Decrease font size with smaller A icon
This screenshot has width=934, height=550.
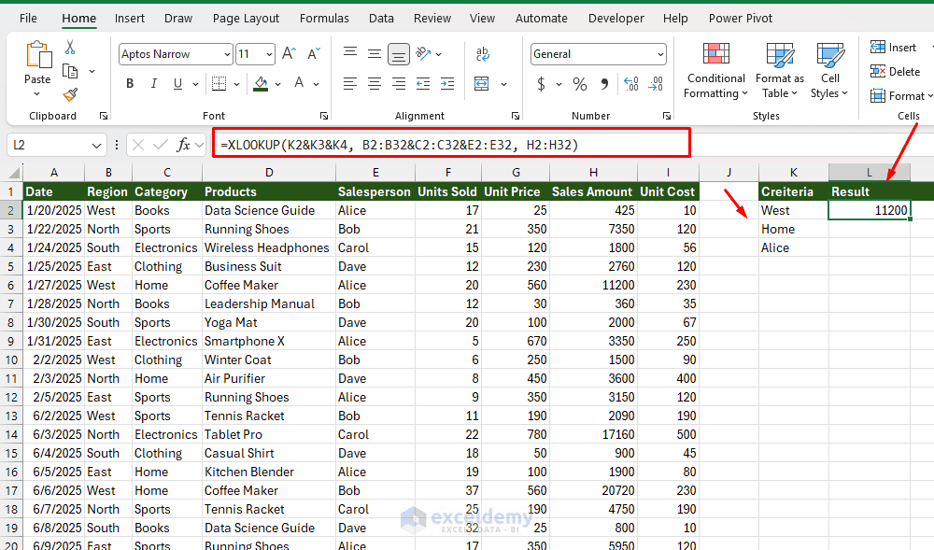pos(313,53)
